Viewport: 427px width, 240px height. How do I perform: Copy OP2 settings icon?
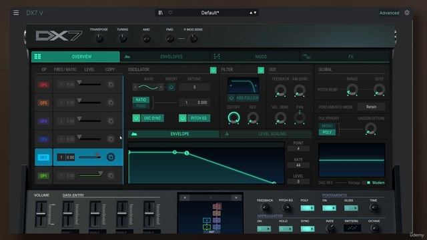[111, 157]
